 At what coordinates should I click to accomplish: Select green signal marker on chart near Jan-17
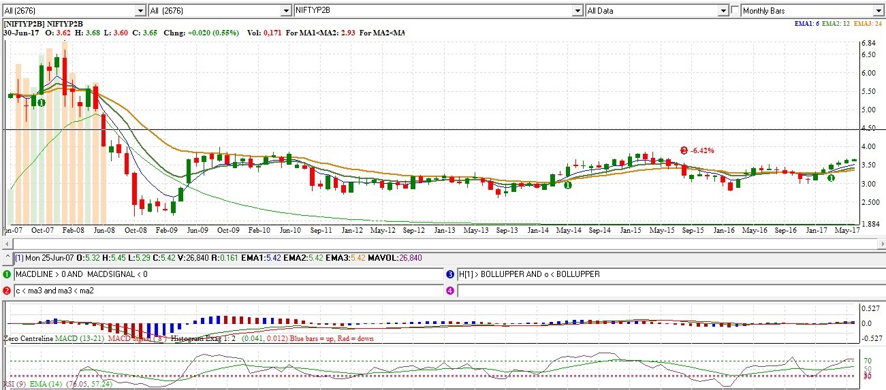click(831, 178)
